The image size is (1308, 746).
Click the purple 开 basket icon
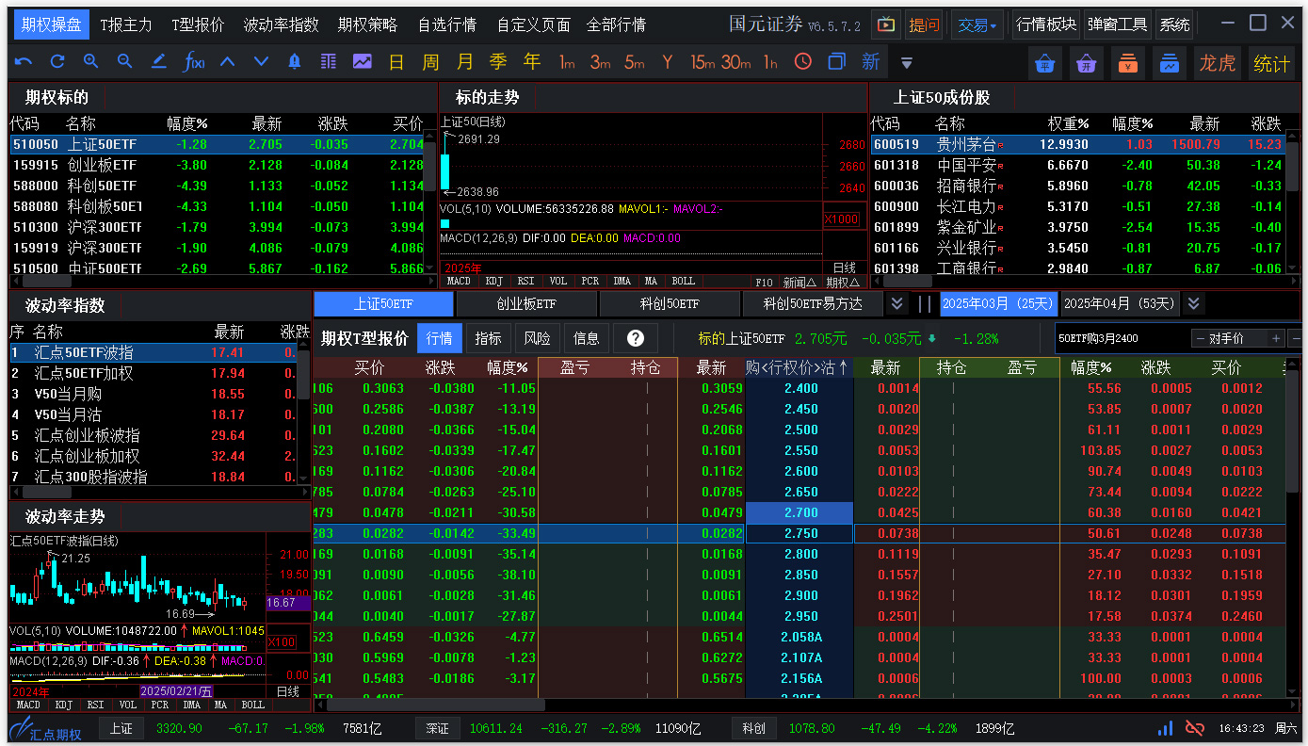pyautogui.click(x=1086, y=63)
